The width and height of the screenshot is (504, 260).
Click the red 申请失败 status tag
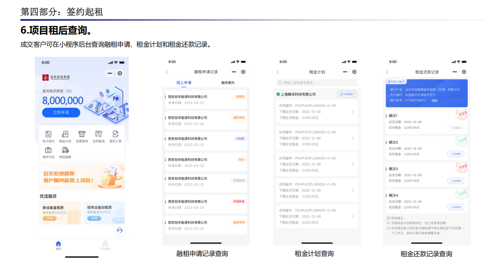pyautogui.click(x=239, y=201)
